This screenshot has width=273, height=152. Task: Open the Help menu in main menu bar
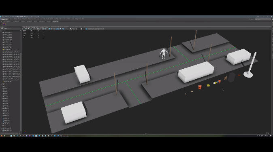tap(83, 19)
